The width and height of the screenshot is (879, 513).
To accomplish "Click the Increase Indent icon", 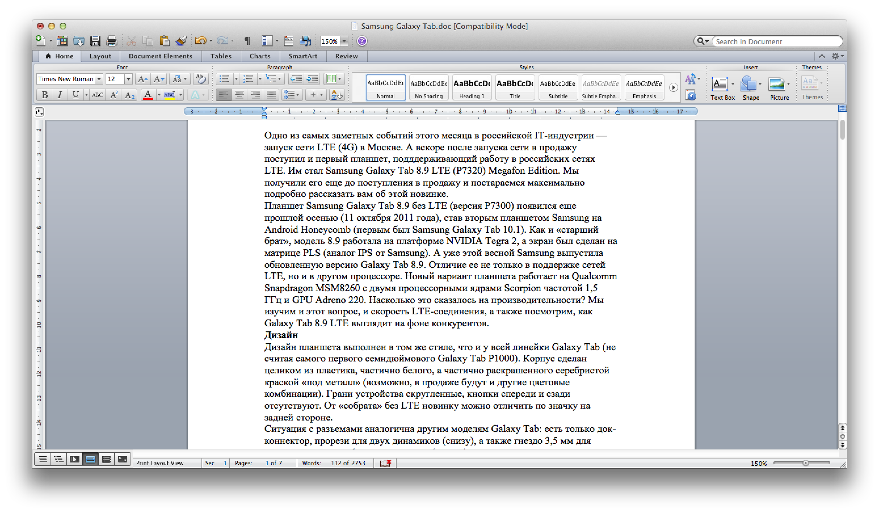I will click(x=312, y=79).
